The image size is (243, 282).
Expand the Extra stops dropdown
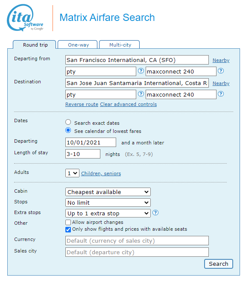[x=108, y=213]
